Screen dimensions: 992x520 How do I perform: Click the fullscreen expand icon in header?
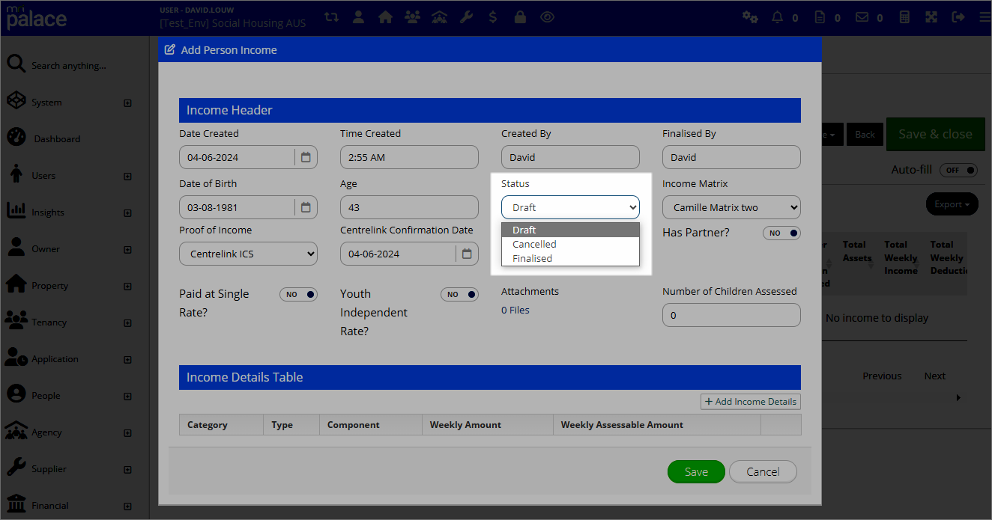tap(931, 16)
